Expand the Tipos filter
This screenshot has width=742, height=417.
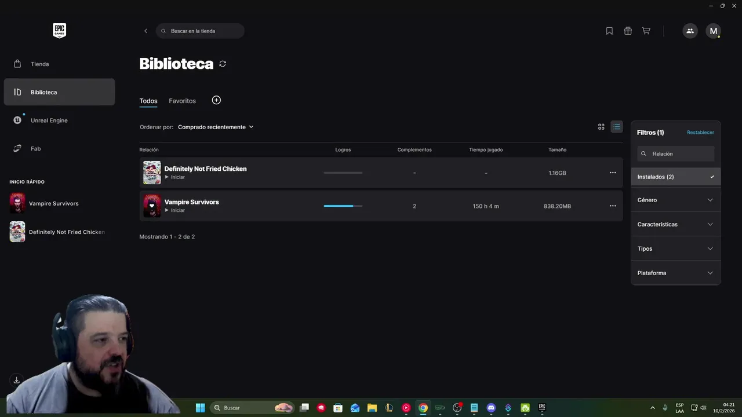676,248
